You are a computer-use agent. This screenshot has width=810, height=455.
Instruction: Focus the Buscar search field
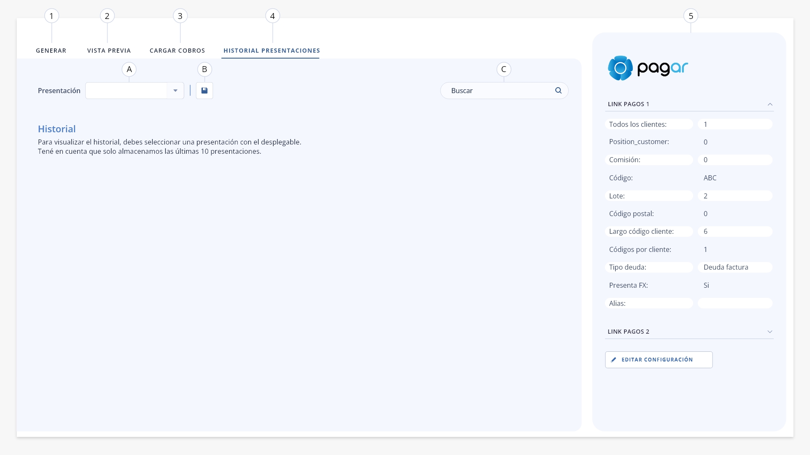[x=504, y=91]
